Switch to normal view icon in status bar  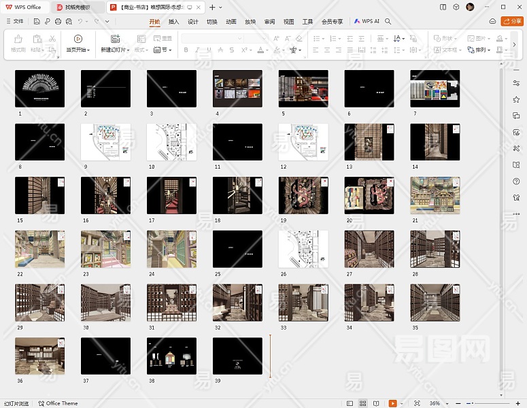click(350, 403)
